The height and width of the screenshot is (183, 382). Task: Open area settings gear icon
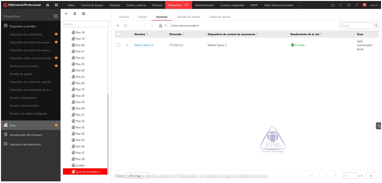(x=84, y=14)
